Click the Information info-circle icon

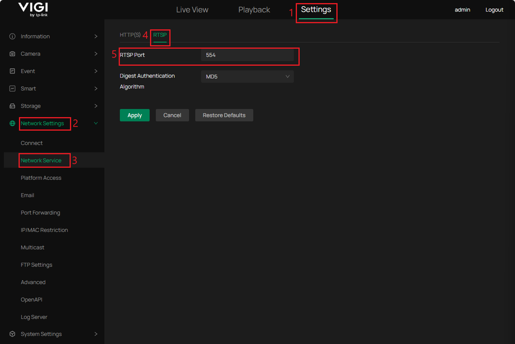[12, 36]
